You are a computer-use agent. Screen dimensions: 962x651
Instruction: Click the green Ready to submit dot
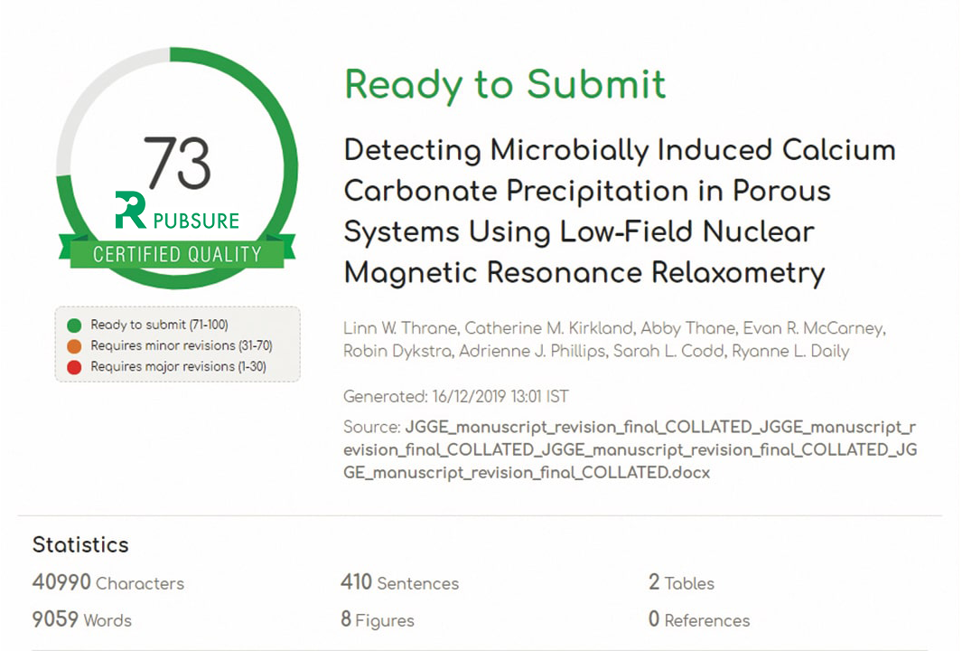[x=74, y=325]
